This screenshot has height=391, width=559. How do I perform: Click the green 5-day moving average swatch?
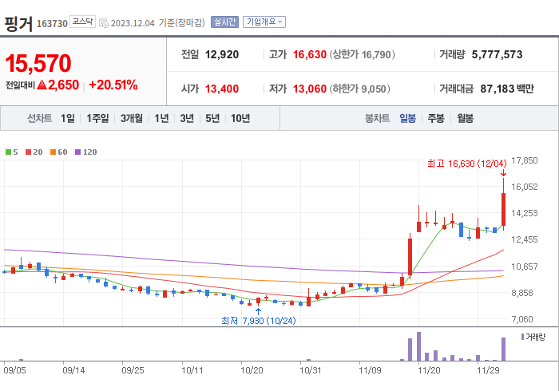[x=8, y=152]
